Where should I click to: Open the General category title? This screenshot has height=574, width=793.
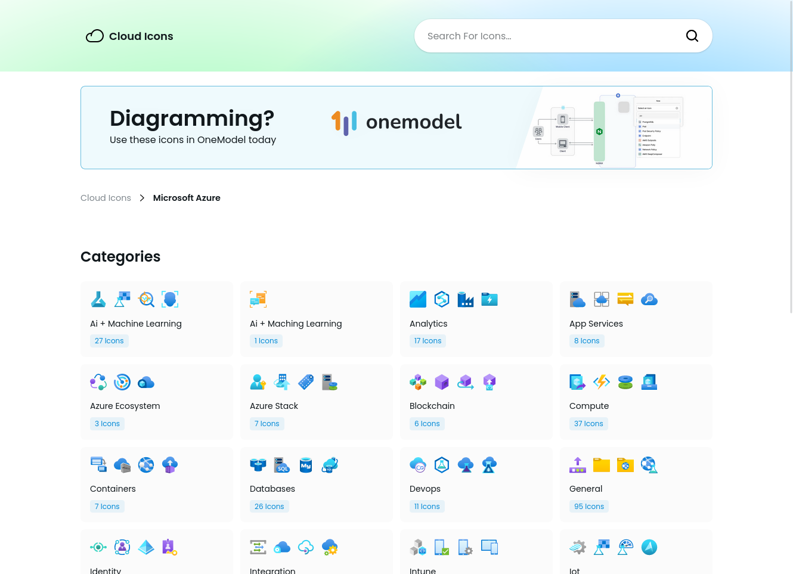[586, 489]
